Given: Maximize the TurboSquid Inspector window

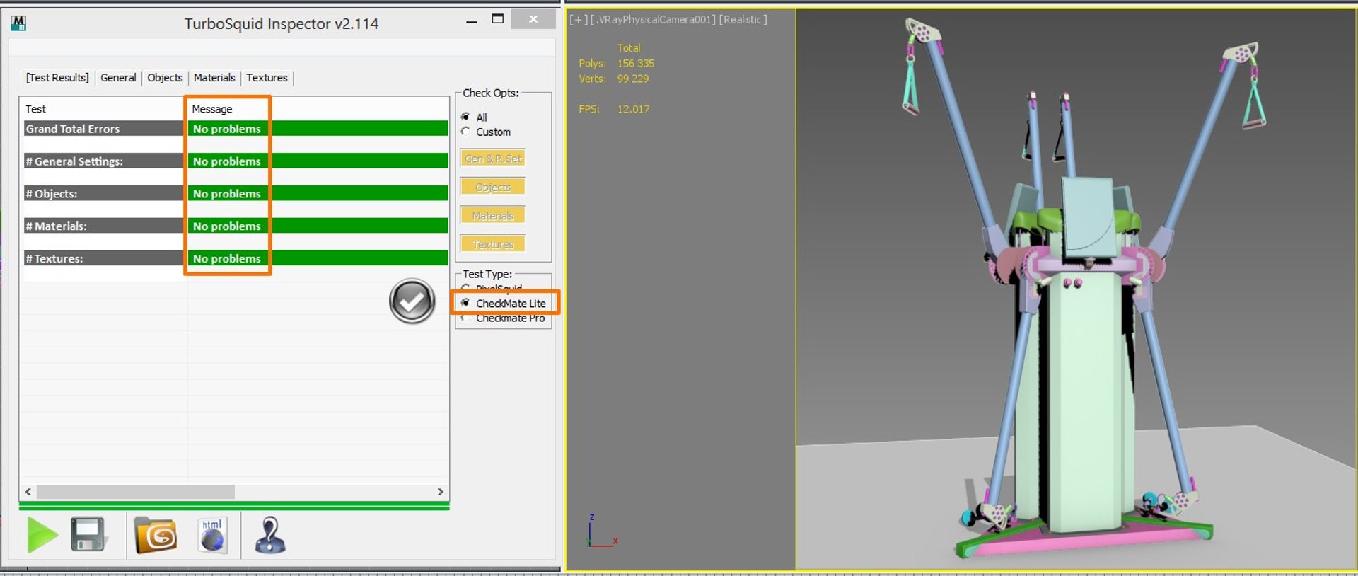Looking at the screenshot, I should click(x=498, y=19).
